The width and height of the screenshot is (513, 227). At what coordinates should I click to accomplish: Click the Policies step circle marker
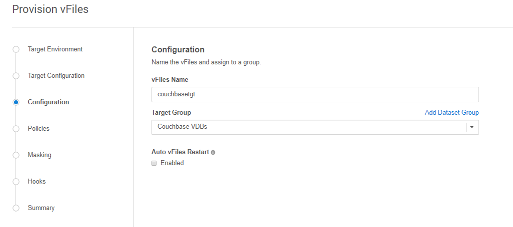pos(16,129)
